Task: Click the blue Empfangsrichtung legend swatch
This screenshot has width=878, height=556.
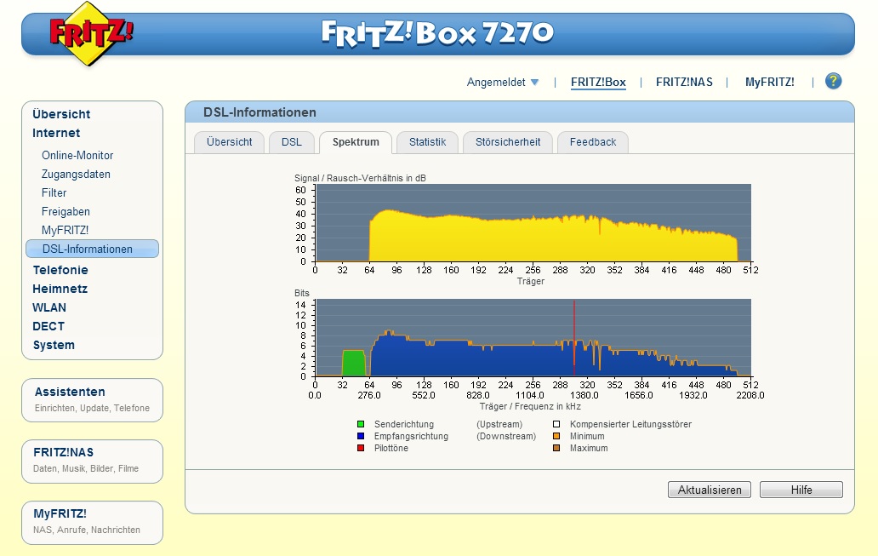Action: pyautogui.click(x=361, y=436)
